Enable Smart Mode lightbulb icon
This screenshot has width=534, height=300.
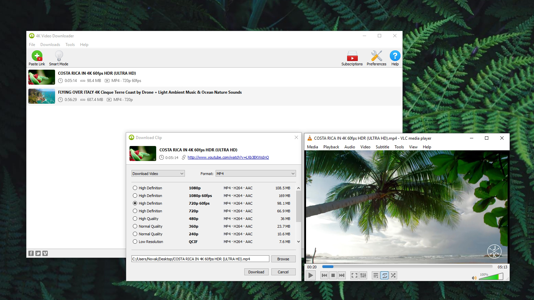[x=59, y=56]
